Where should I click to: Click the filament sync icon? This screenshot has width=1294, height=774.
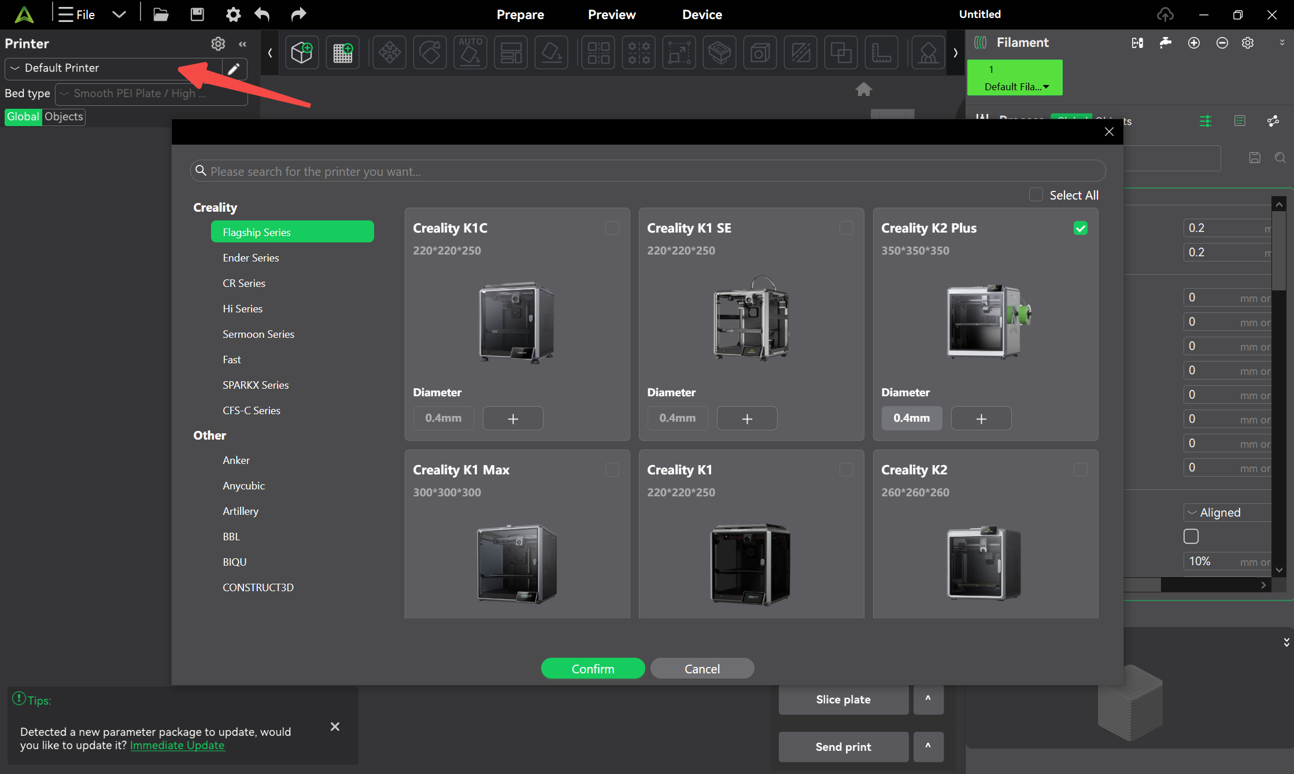[1137, 43]
